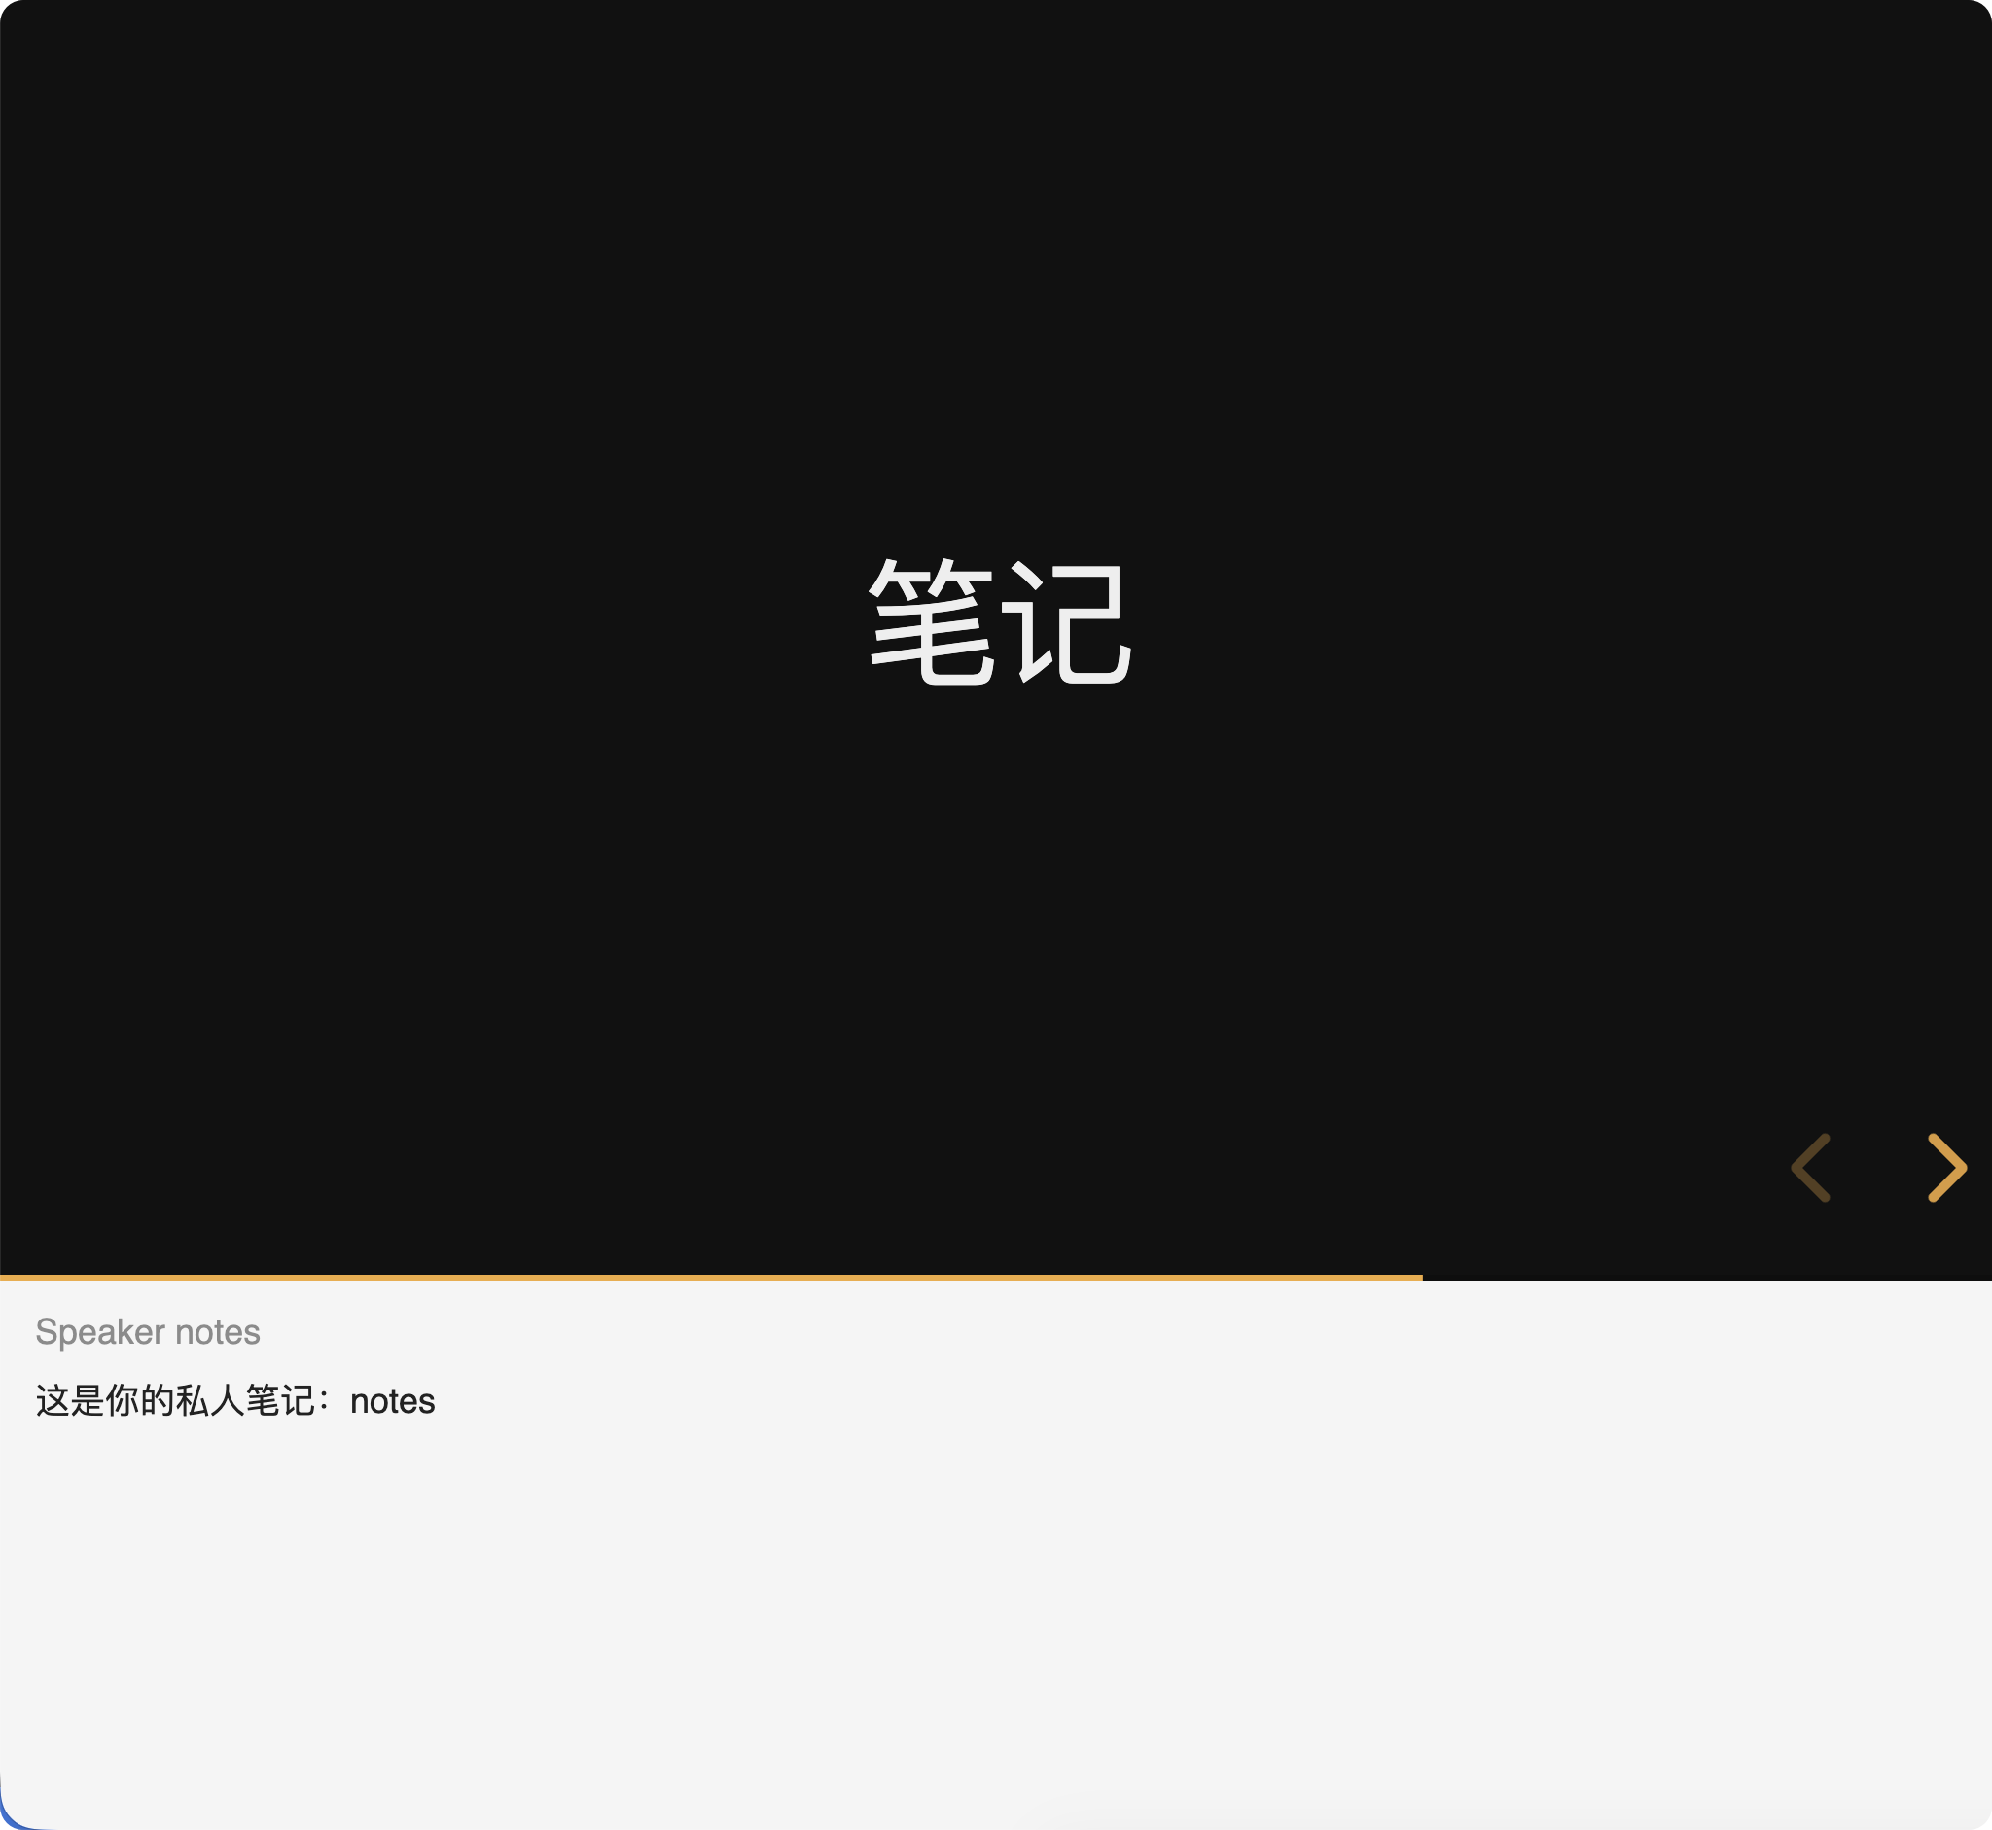Click the slide title 笔记
Viewport: 1992px width, 1830px height.
tap(999, 622)
